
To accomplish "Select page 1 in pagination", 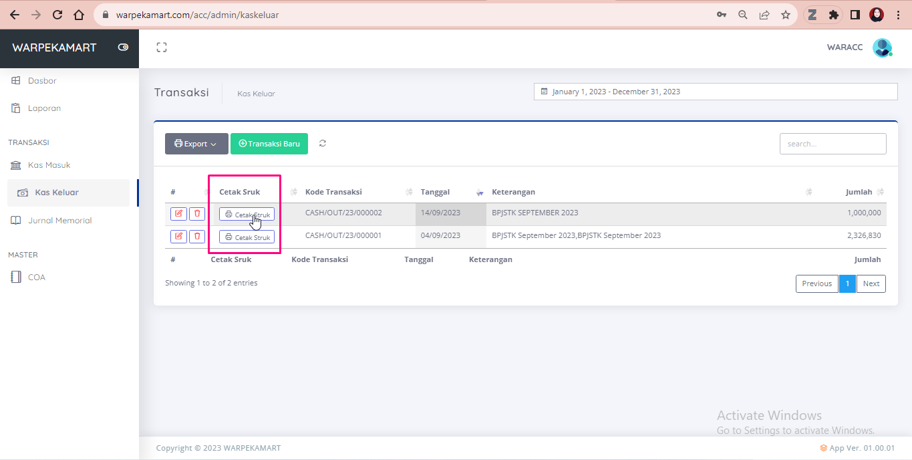I will [x=847, y=283].
